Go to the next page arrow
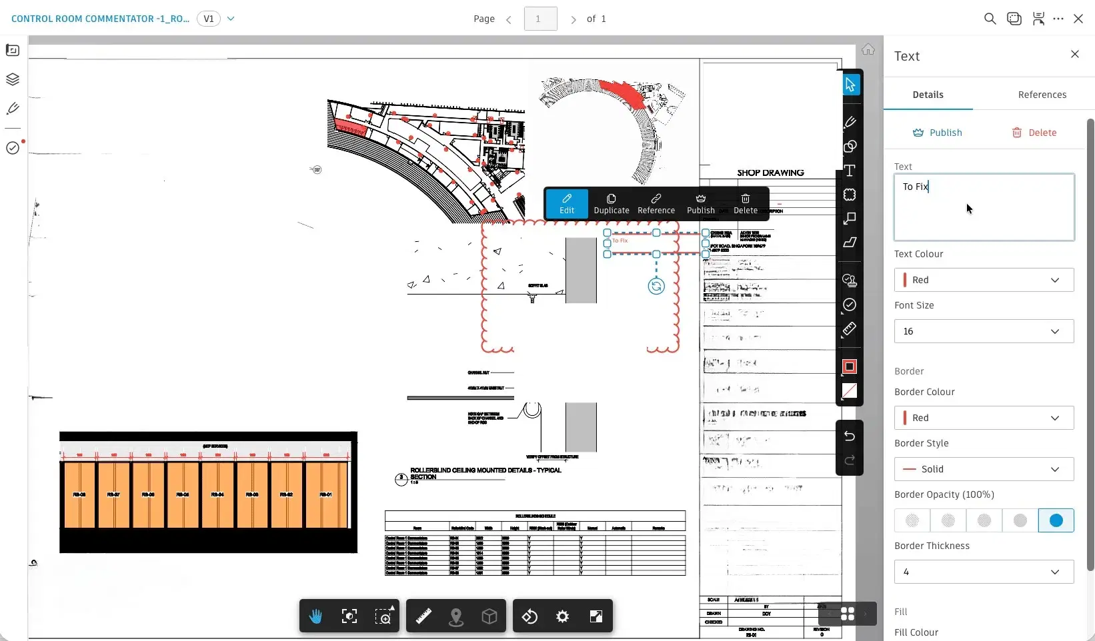The height and width of the screenshot is (641, 1095). point(574,19)
